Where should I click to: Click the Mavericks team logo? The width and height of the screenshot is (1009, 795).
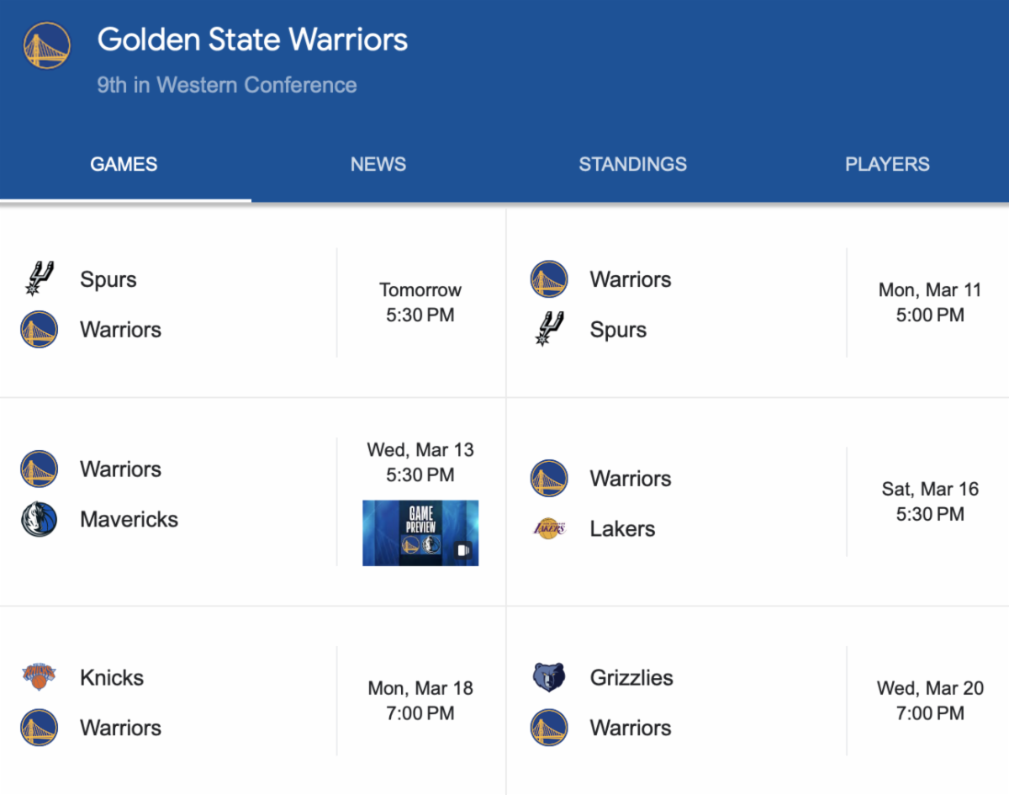40,519
